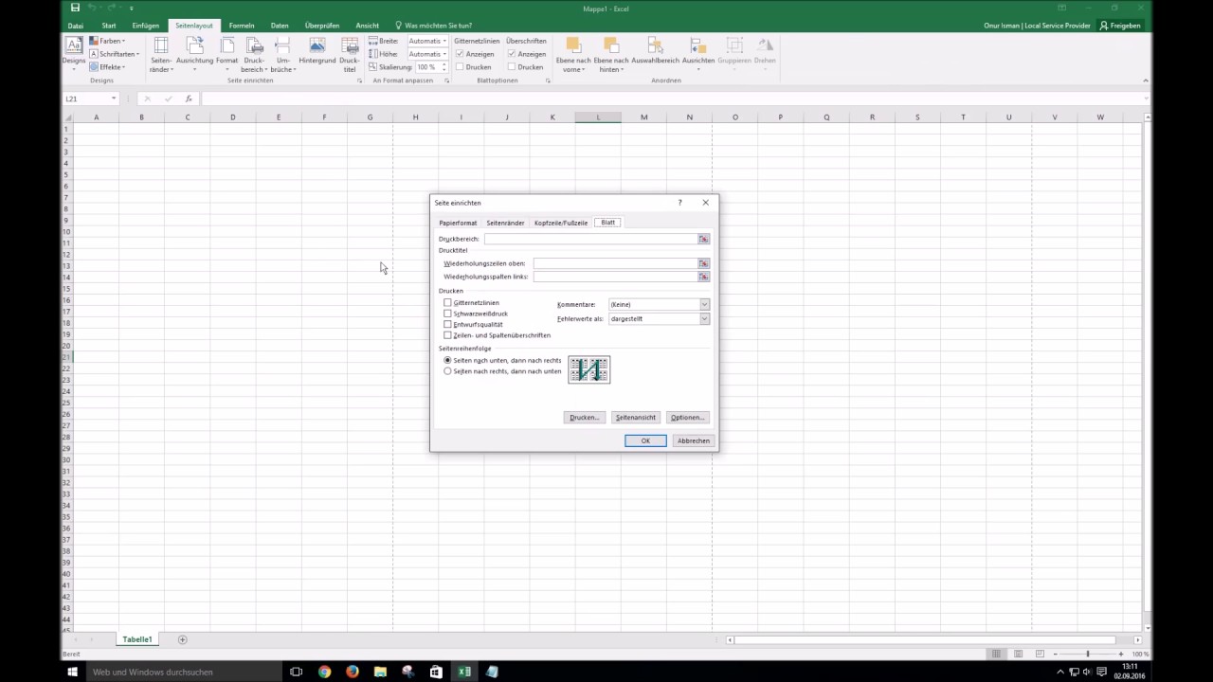
Task: Expand the Name Box dropdown arrow
Action: [114, 99]
